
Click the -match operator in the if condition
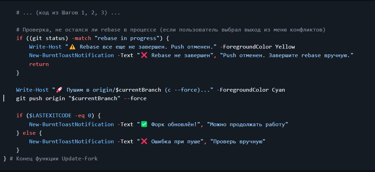point(81,38)
